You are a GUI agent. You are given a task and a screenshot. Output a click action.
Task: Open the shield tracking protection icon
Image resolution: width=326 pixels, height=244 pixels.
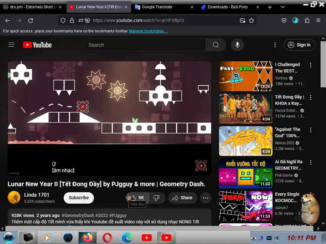click(63, 20)
